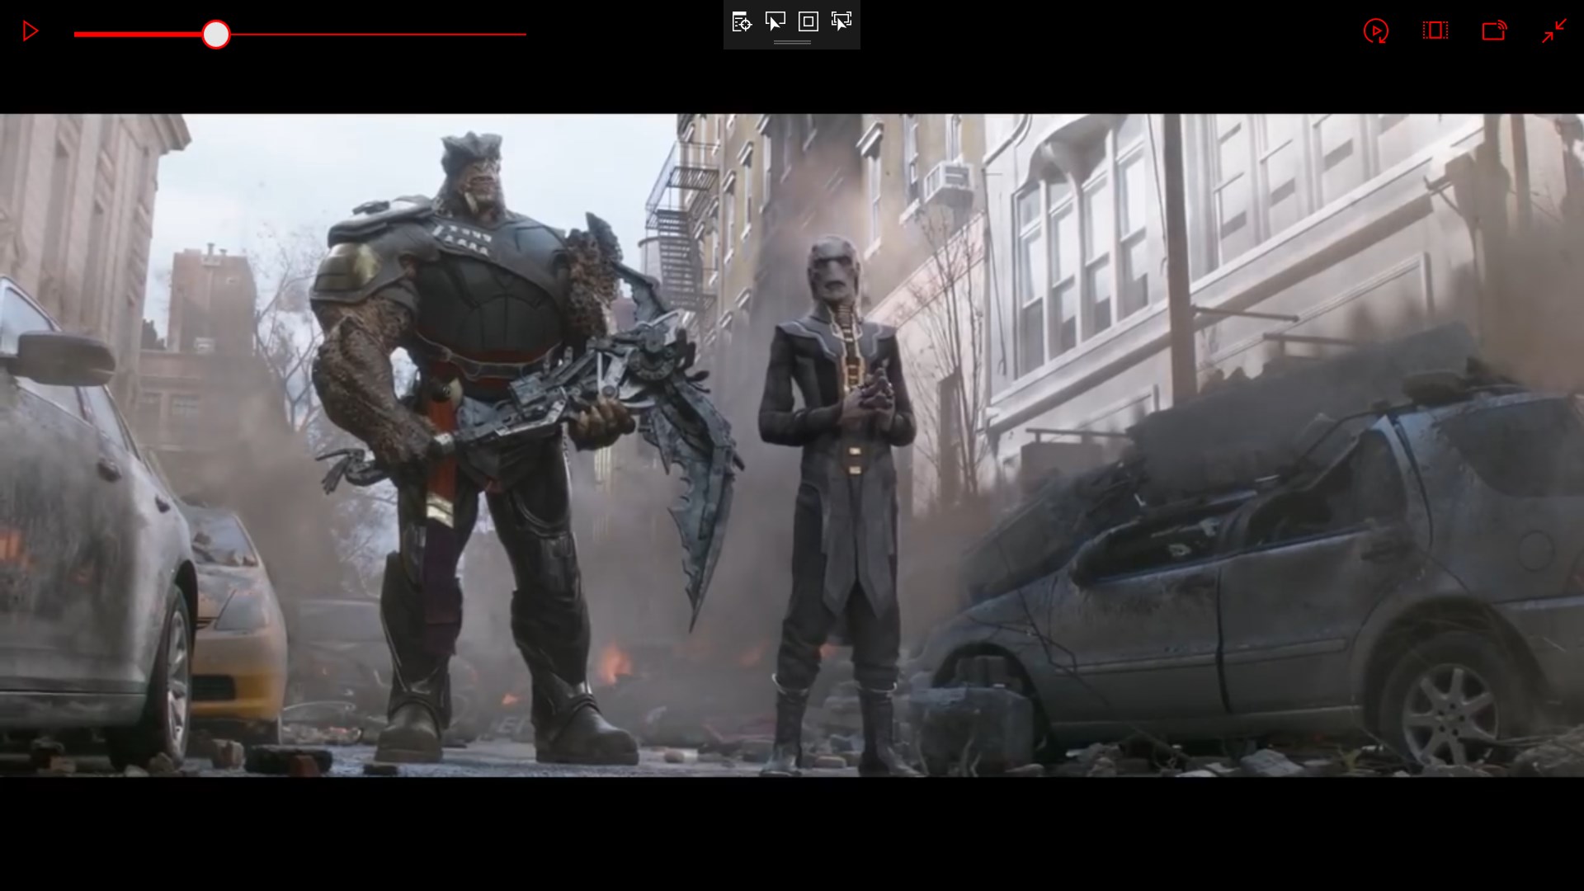This screenshot has height=891, width=1584.
Task: Toggle repeat playback icon
Action: coord(1375,31)
